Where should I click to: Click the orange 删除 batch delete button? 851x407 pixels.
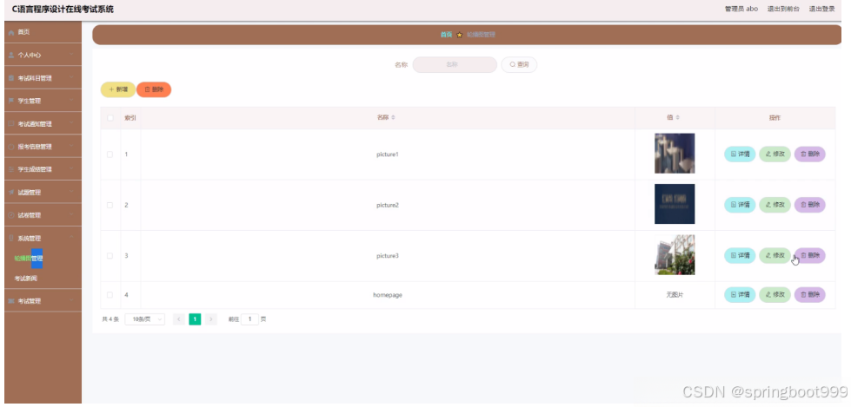(x=154, y=89)
